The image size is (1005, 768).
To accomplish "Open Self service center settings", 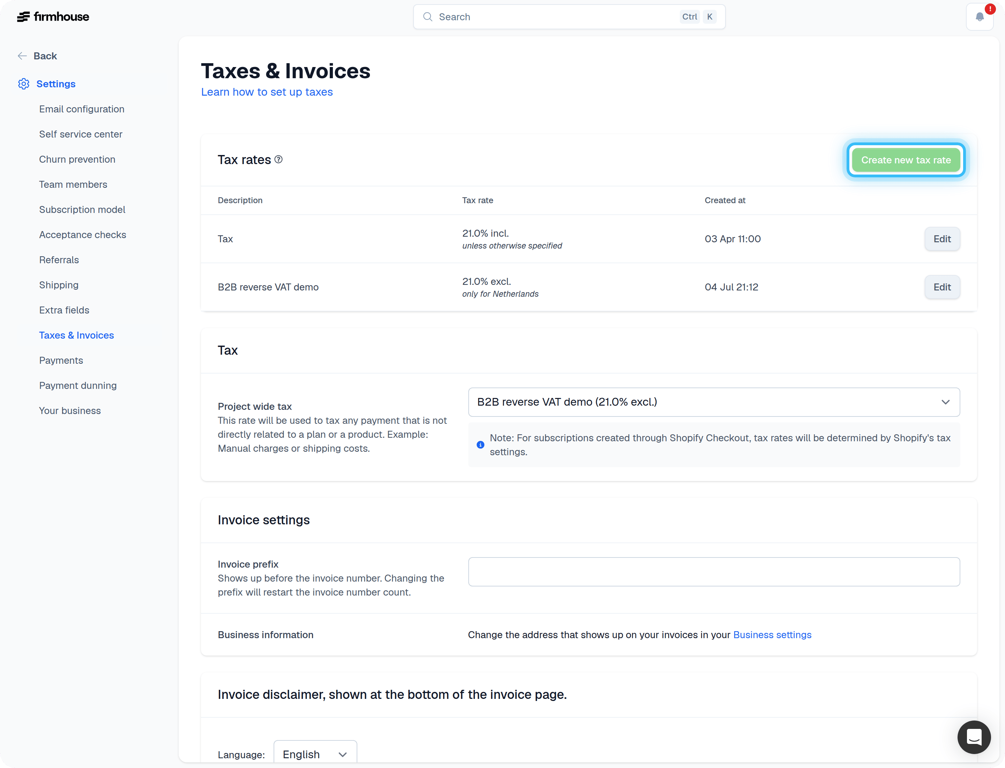I will coord(81,134).
